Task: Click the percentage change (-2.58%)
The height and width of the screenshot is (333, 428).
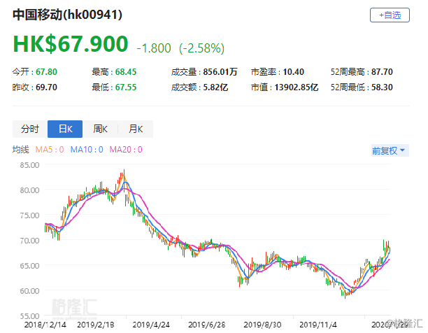Action: (x=201, y=48)
